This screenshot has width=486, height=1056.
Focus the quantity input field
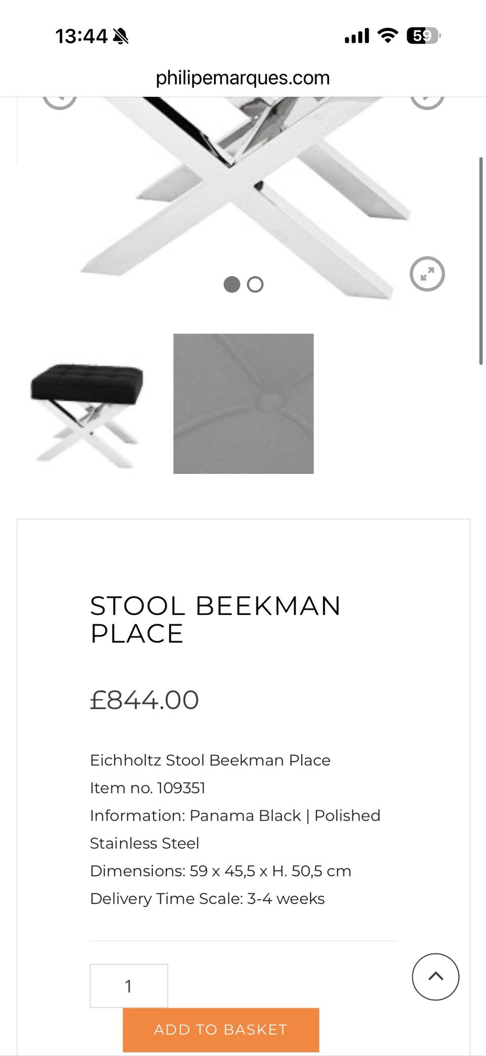[x=129, y=986]
